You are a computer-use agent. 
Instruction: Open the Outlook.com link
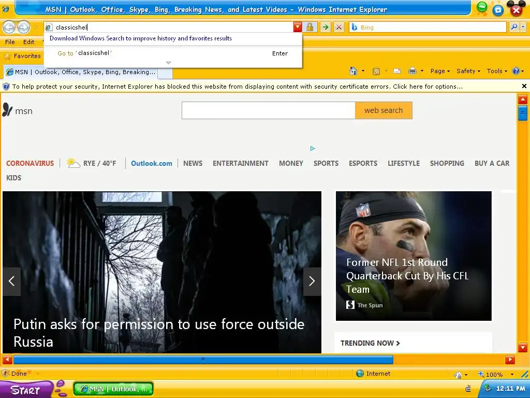(152, 163)
